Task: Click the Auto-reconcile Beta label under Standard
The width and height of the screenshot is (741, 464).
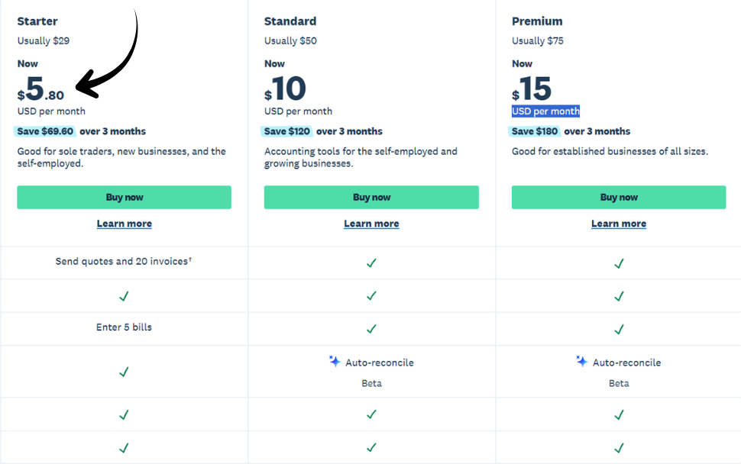Action: tap(371, 372)
